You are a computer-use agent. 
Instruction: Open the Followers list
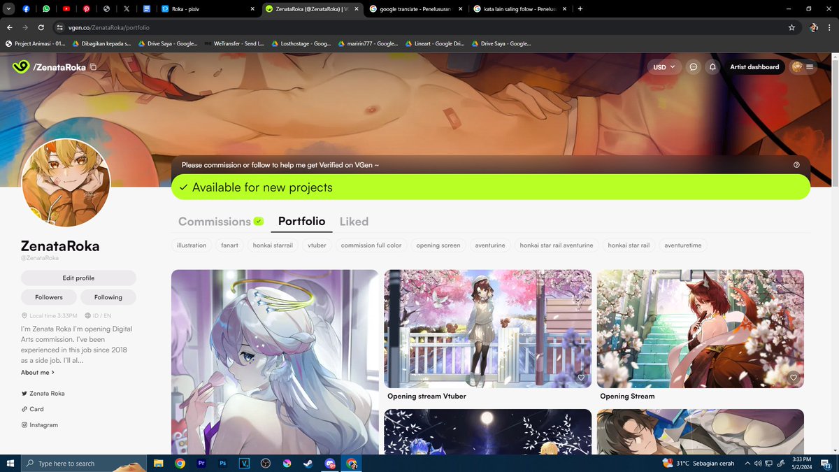[49, 297]
